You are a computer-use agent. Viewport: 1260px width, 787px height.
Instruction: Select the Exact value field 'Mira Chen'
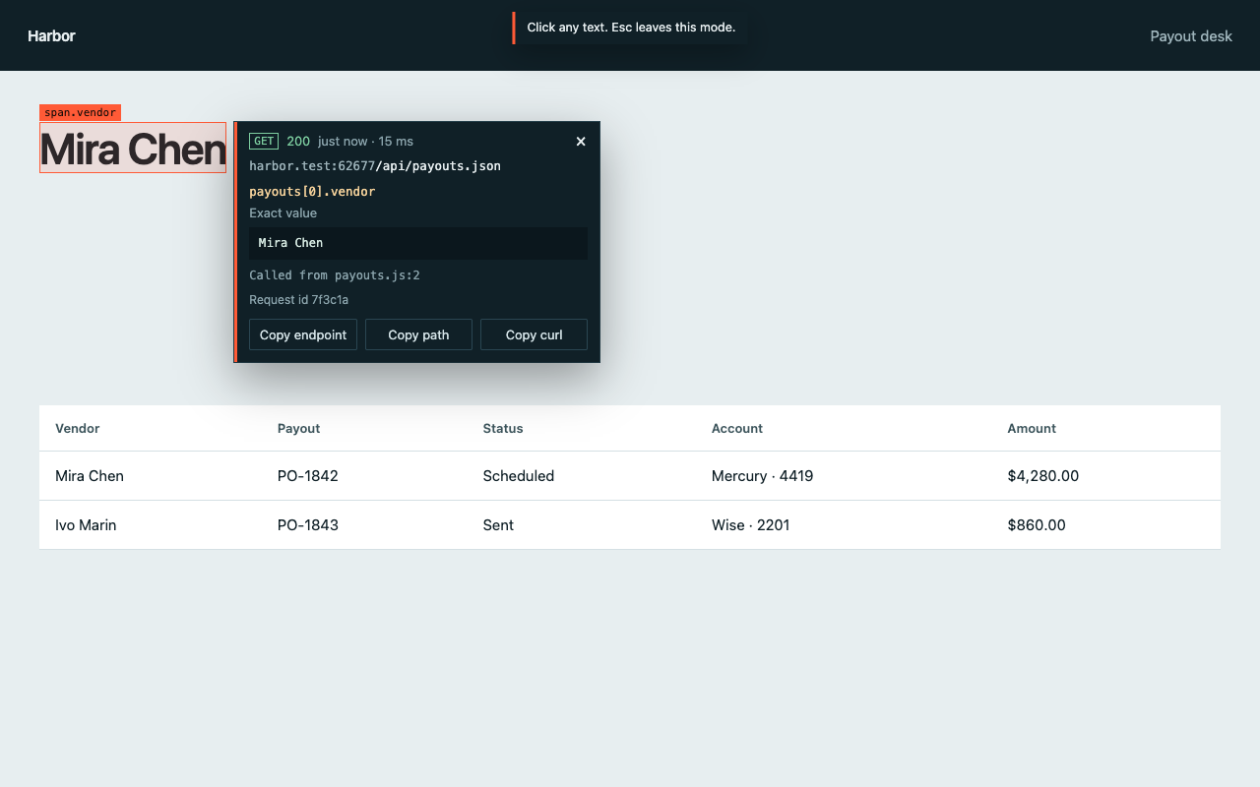pyautogui.click(x=418, y=243)
